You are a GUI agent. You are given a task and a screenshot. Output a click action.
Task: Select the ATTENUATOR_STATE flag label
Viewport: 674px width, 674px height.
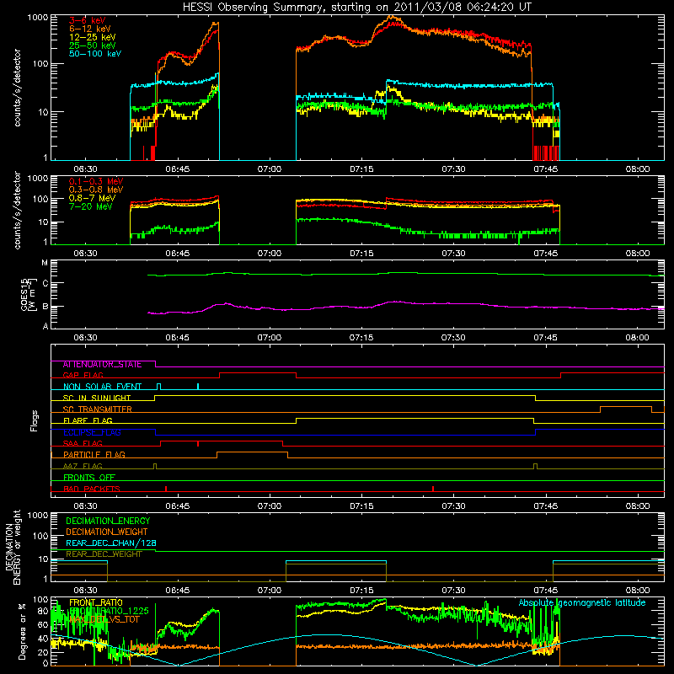(x=102, y=365)
